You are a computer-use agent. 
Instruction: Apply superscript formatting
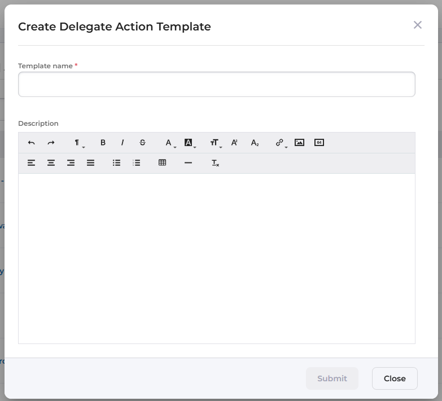click(x=235, y=143)
